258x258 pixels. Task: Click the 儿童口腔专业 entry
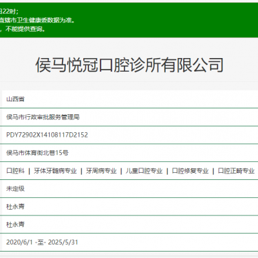tap(144, 171)
